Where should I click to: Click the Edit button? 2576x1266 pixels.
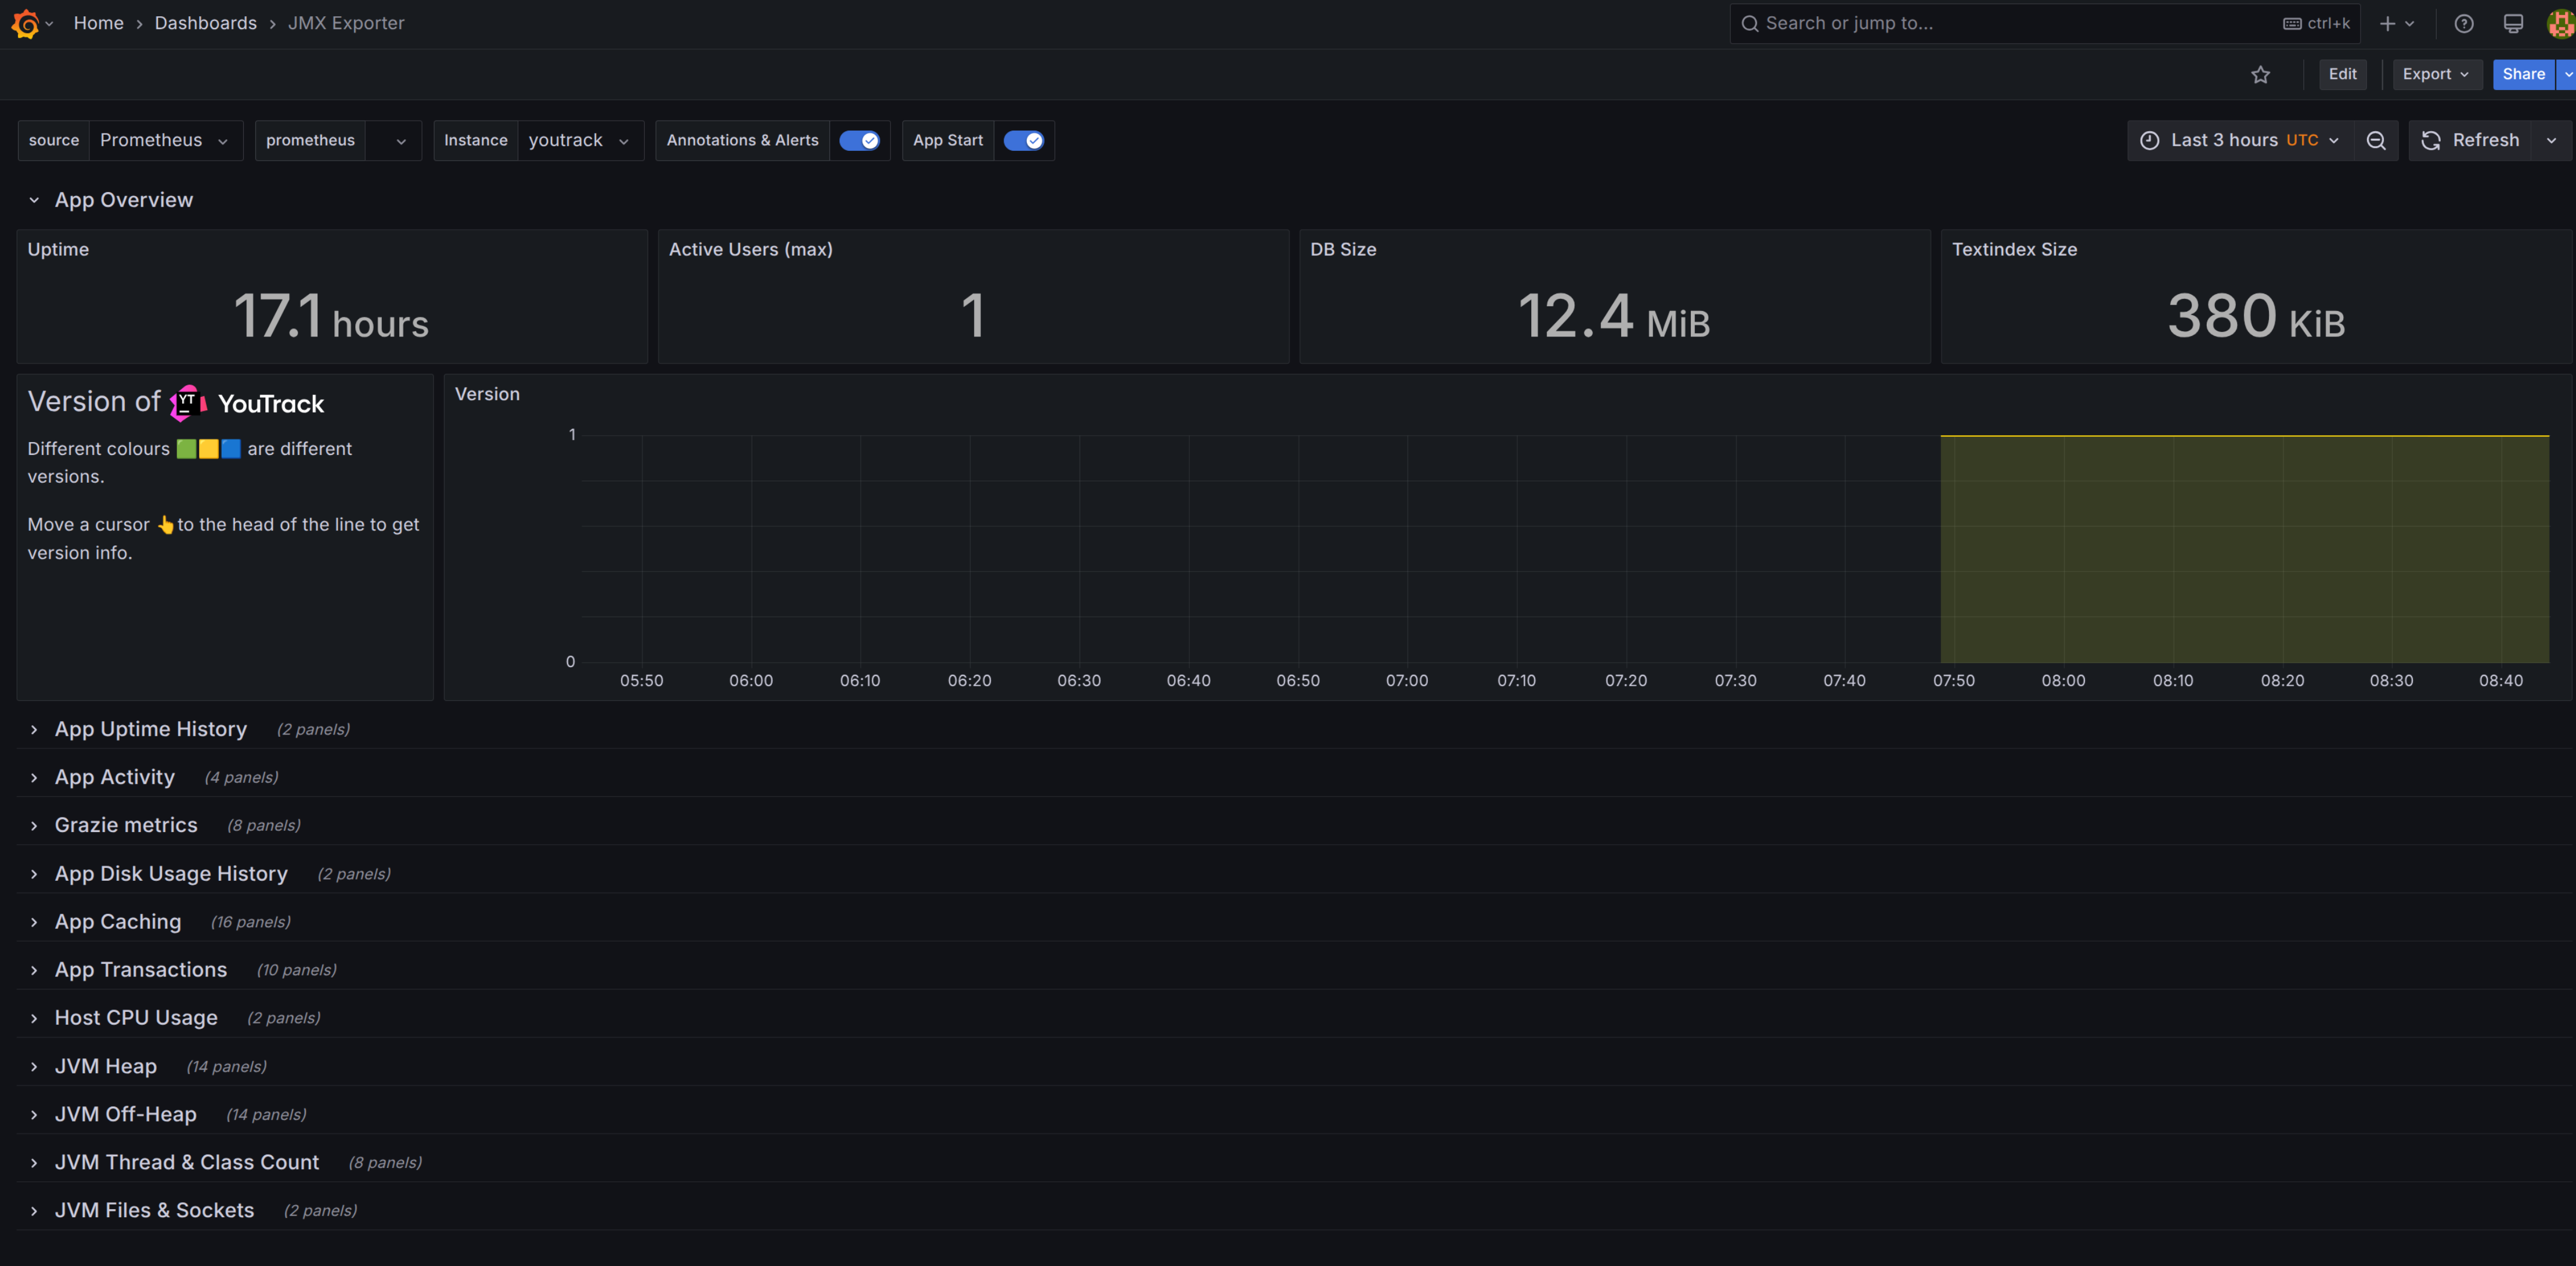coord(2342,74)
